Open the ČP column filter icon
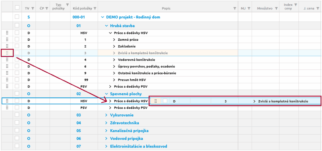 tap(46, 8)
